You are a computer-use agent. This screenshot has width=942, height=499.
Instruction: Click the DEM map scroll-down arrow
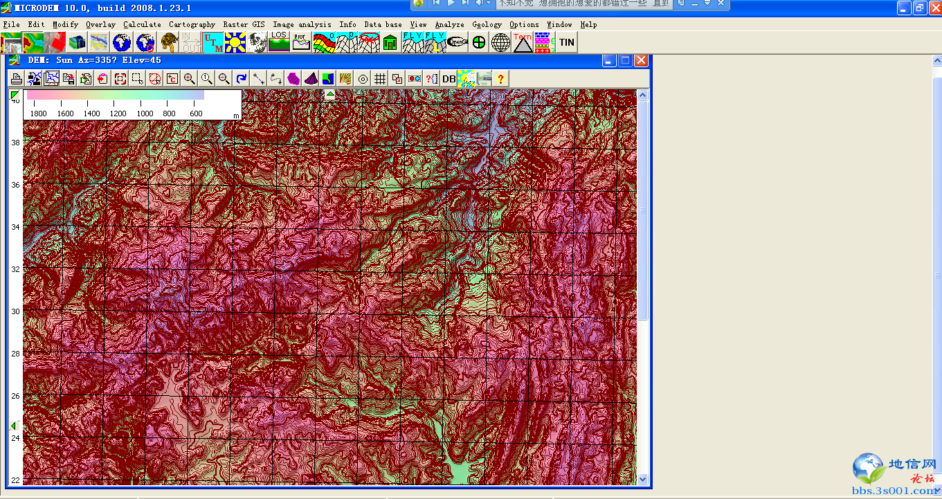click(642, 479)
